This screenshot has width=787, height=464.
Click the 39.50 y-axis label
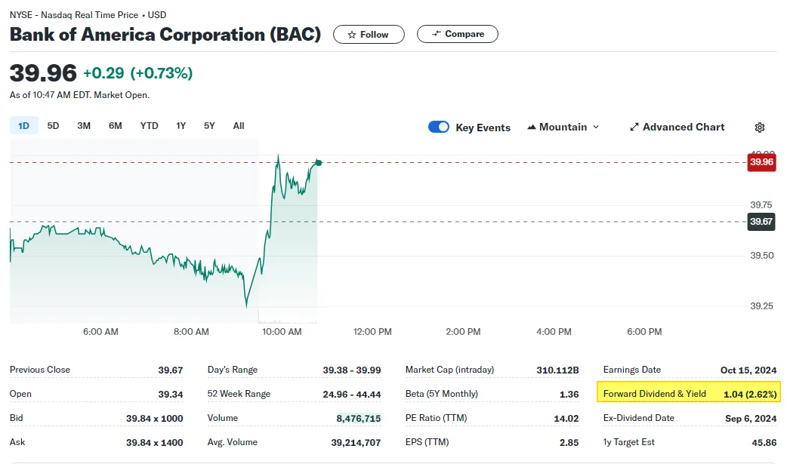point(761,255)
